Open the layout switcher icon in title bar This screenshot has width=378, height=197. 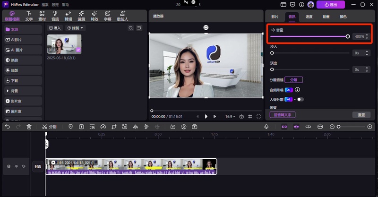coord(283,5)
